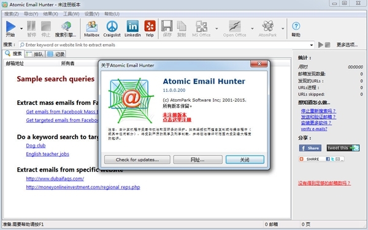Image resolution: width=368 pixels, height=230 pixels.
Task: Click the 复制 copy icon
Action: point(181,26)
